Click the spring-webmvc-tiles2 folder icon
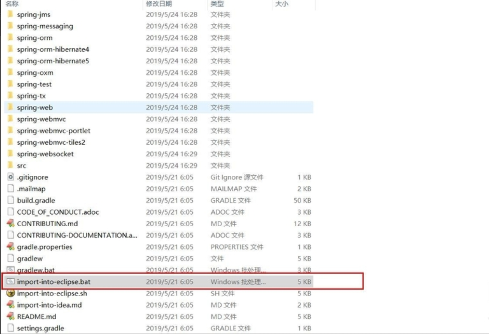The height and width of the screenshot is (334, 489). tap(10, 142)
